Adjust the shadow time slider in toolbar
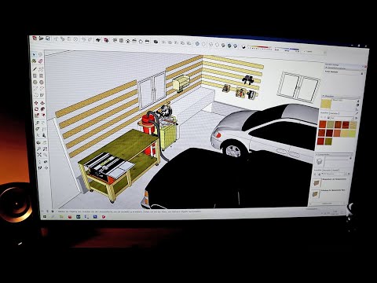Screen dimensions: 377x283 click(x=287, y=50)
